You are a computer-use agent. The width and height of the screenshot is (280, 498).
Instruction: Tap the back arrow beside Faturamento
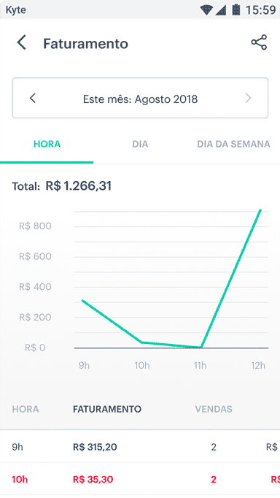coord(22,43)
